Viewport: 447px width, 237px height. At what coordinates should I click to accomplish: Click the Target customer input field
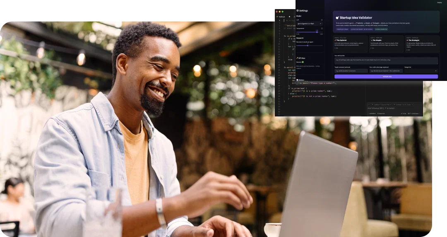(x=351, y=71)
